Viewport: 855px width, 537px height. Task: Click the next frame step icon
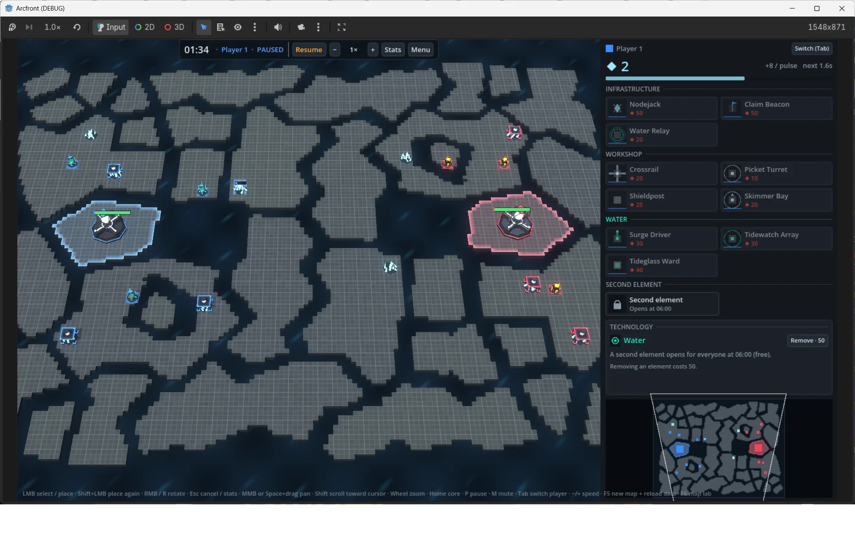click(x=29, y=27)
